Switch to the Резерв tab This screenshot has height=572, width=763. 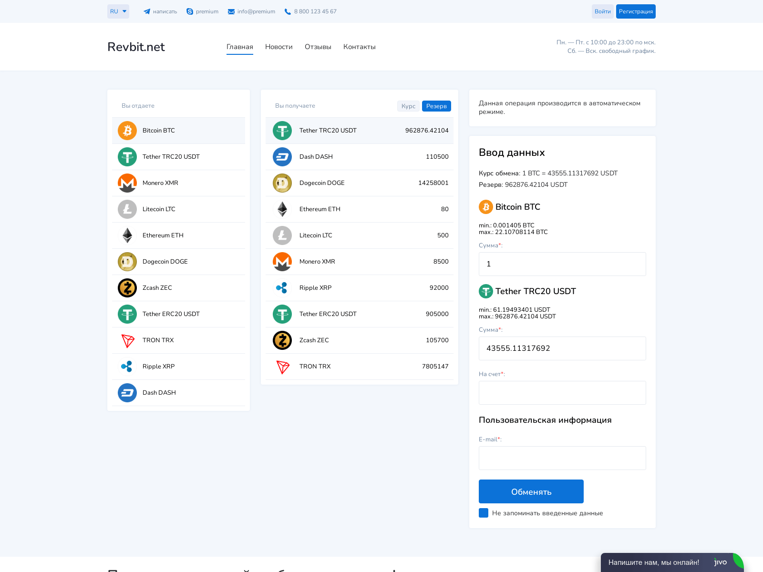[x=436, y=106]
